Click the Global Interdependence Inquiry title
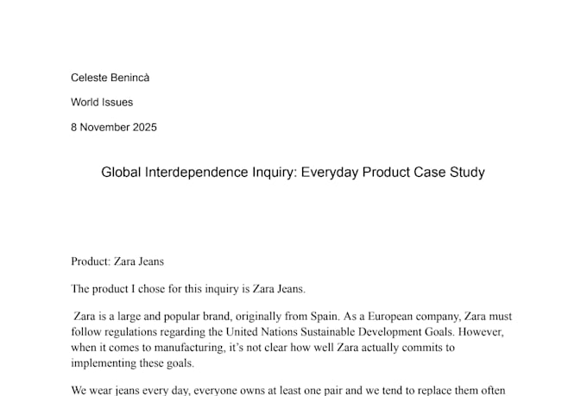Viewport: 587px width, 396px height. (x=293, y=173)
